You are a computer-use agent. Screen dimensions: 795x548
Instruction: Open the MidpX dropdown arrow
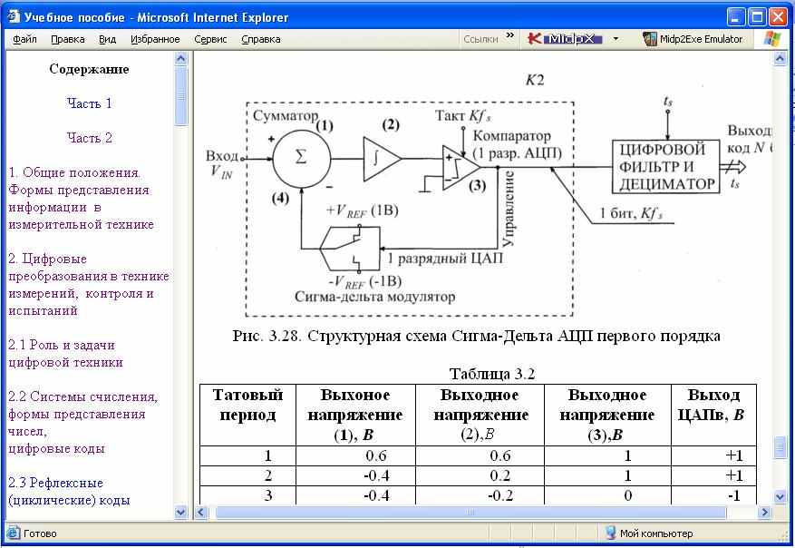[x=616, y=39]
